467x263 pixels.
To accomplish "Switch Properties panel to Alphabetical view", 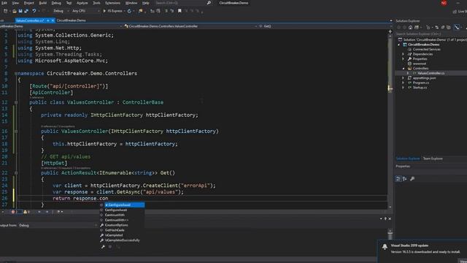I will (x=405, y=178).
